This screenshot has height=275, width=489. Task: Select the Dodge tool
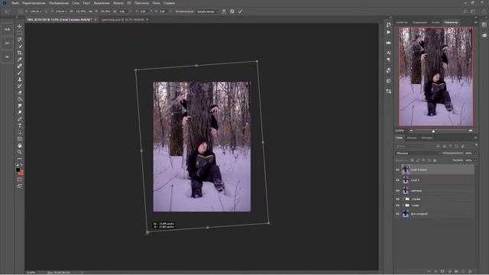pos(20,112)
